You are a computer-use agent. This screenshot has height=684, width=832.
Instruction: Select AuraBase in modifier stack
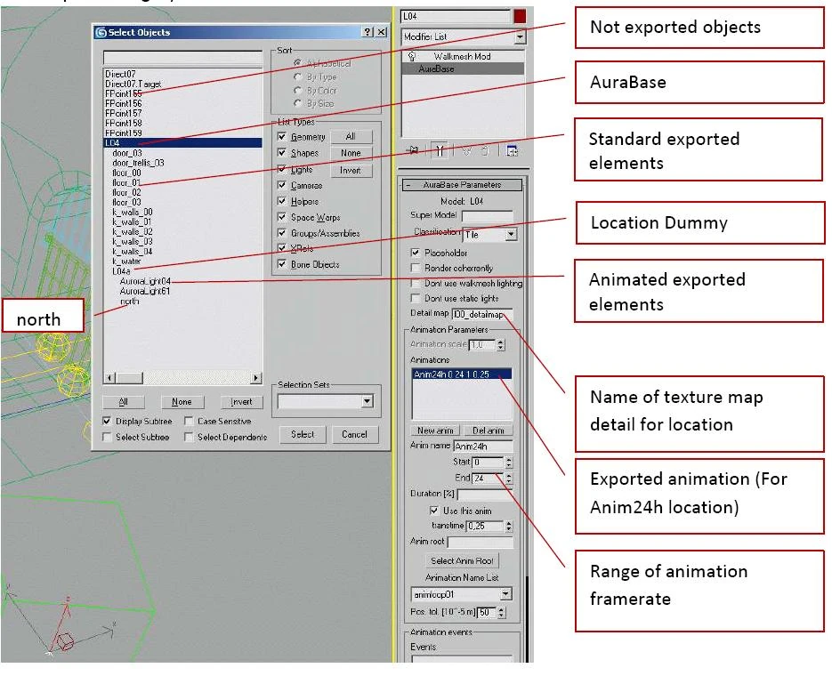[464, 68]
